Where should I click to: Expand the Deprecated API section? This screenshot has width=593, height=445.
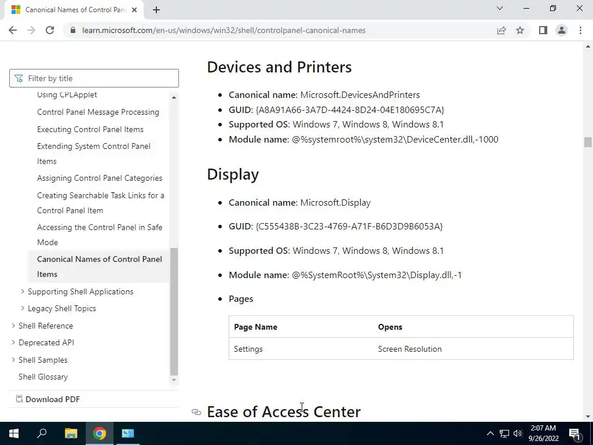pyautogui.click(x=13, y=342)
